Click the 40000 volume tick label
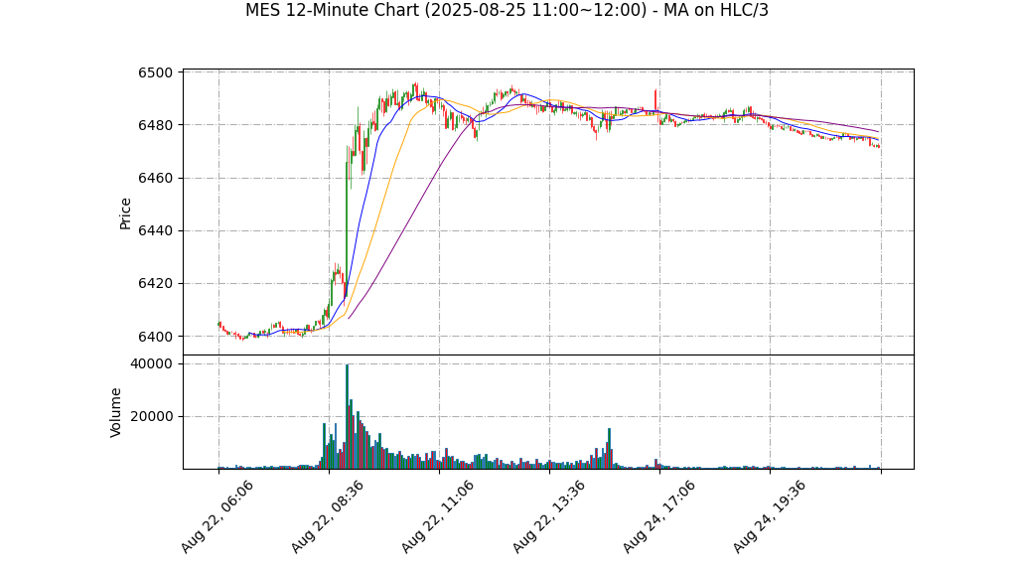This screenshot has height=571, width=1015. tap(152, 363)
